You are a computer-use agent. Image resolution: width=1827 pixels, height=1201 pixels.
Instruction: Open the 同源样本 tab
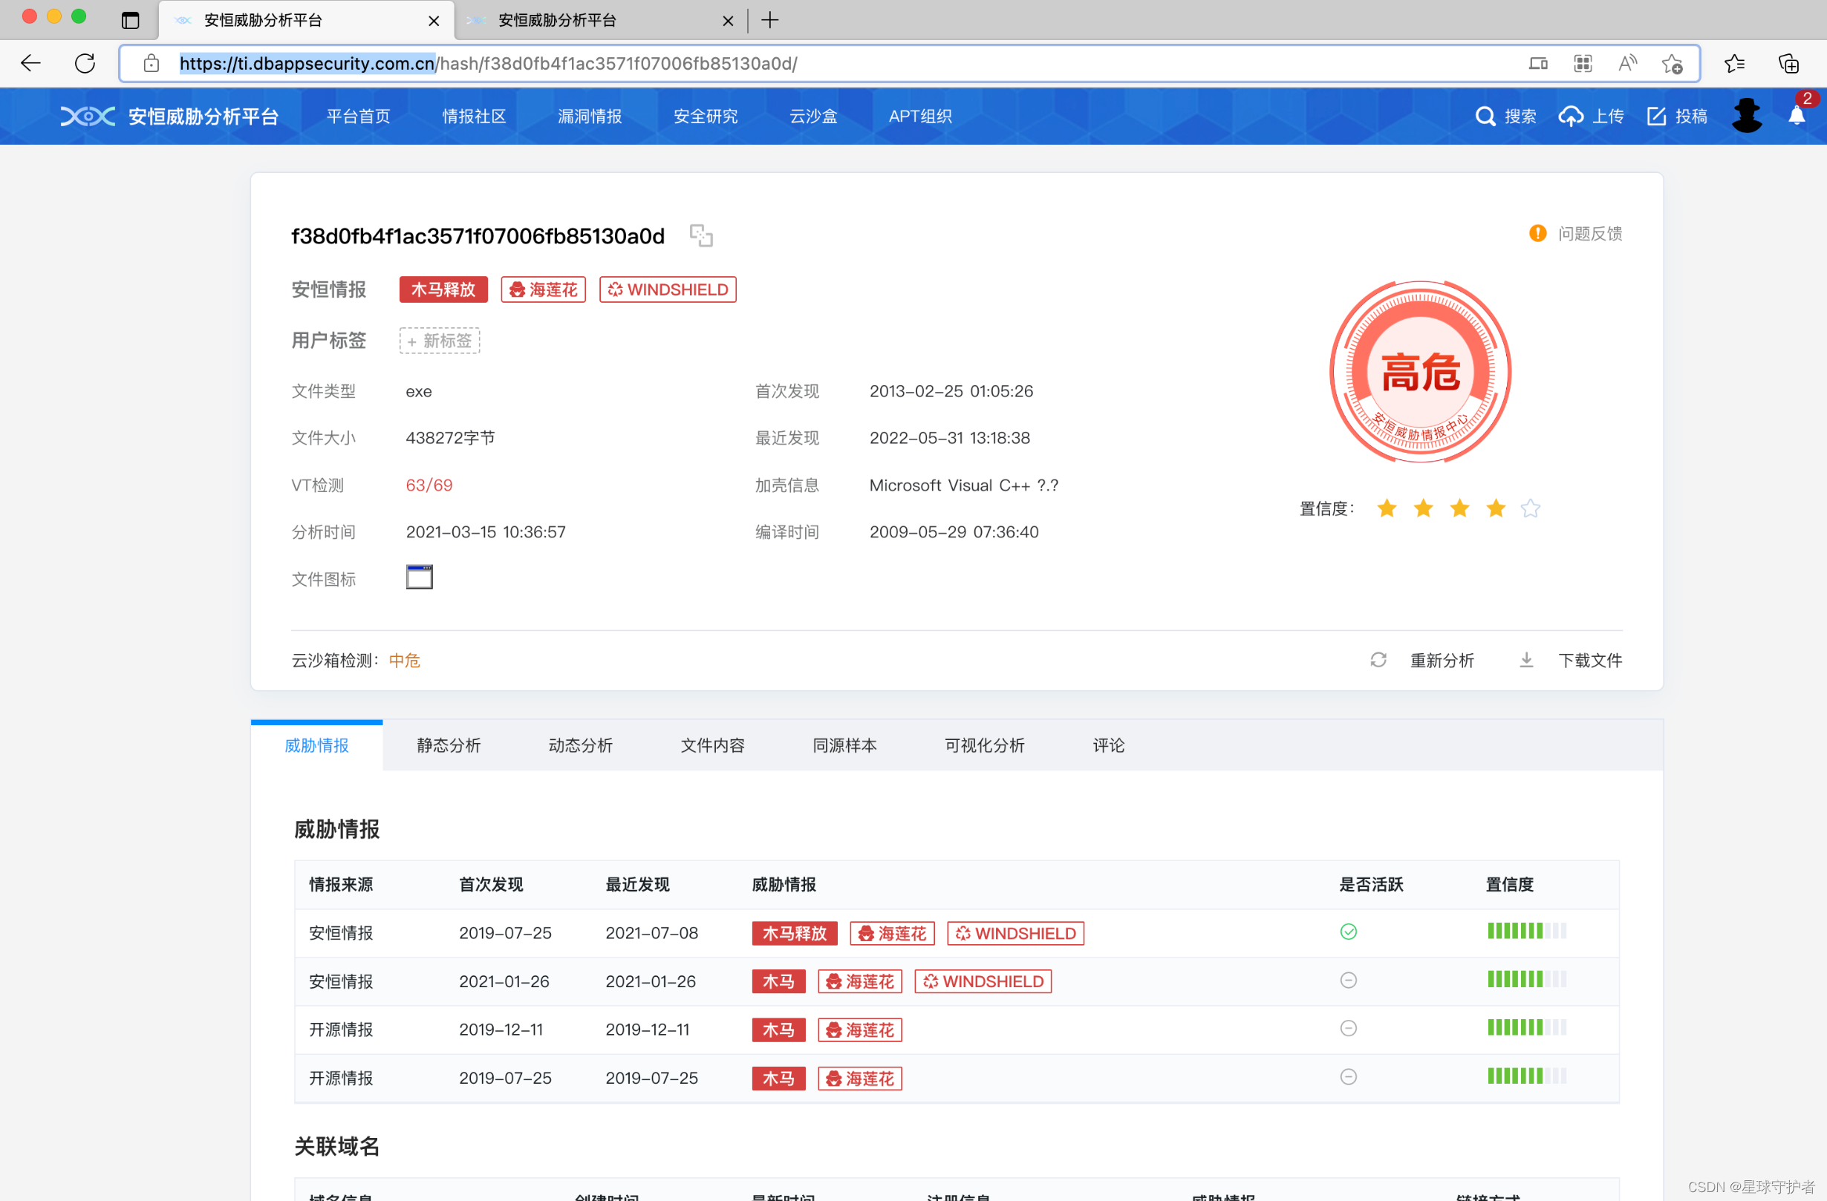[x=844, y=745]
